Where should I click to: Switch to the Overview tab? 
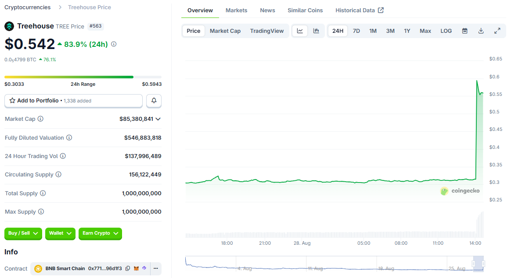200,11
